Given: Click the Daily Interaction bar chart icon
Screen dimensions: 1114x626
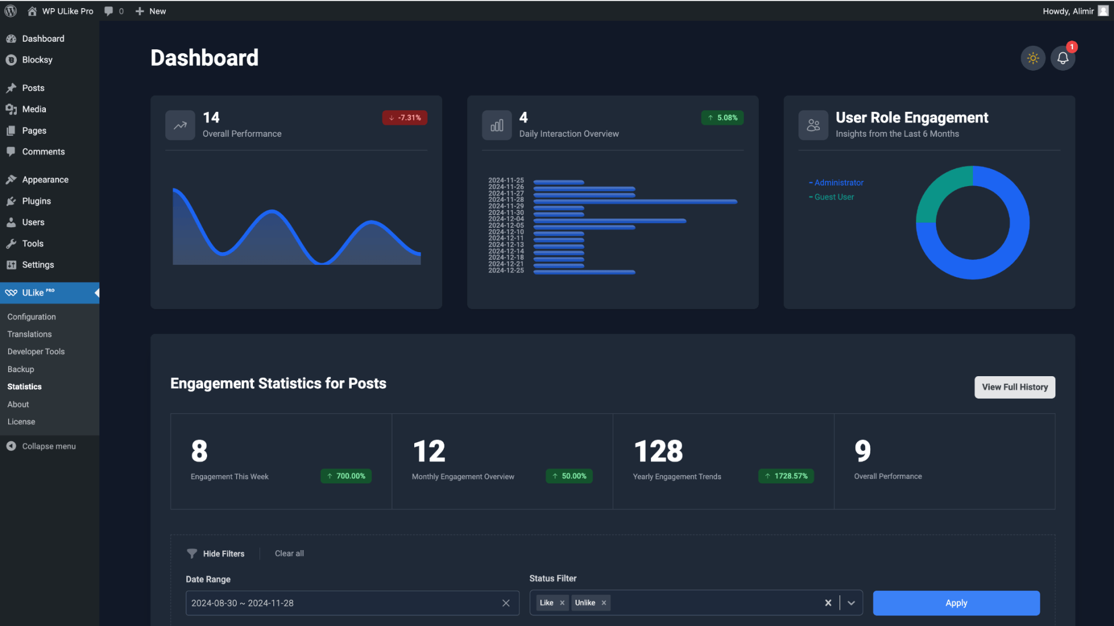Looking at the screenshot, I should tap(497, 125).
